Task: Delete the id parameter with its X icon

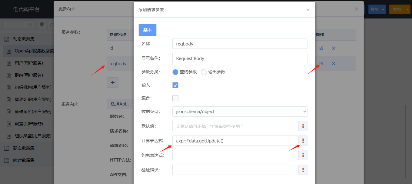Action: tap(334, 48)
